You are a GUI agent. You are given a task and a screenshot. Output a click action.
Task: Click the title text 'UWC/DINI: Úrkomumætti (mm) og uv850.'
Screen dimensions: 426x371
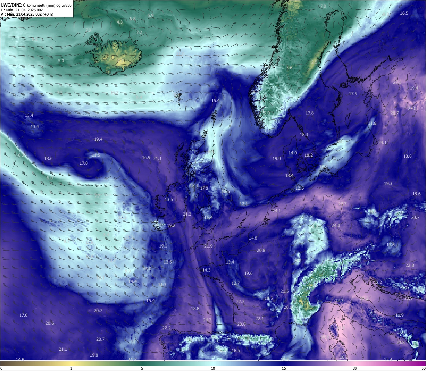(36, 5)
